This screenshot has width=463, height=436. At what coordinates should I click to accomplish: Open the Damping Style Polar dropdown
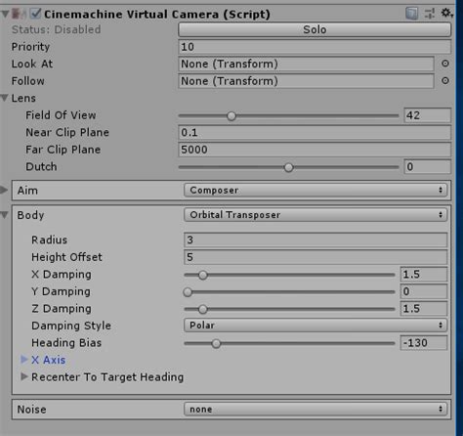[316, 326]
